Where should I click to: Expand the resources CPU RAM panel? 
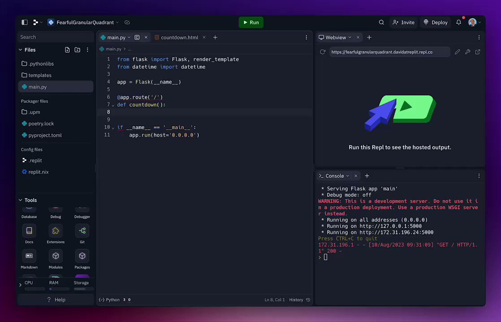click(x=21, y=285)
